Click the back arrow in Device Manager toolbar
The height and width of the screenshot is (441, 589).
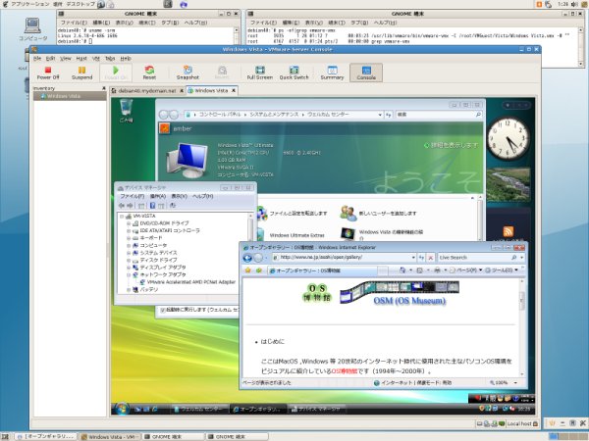[x=122, y=206]
